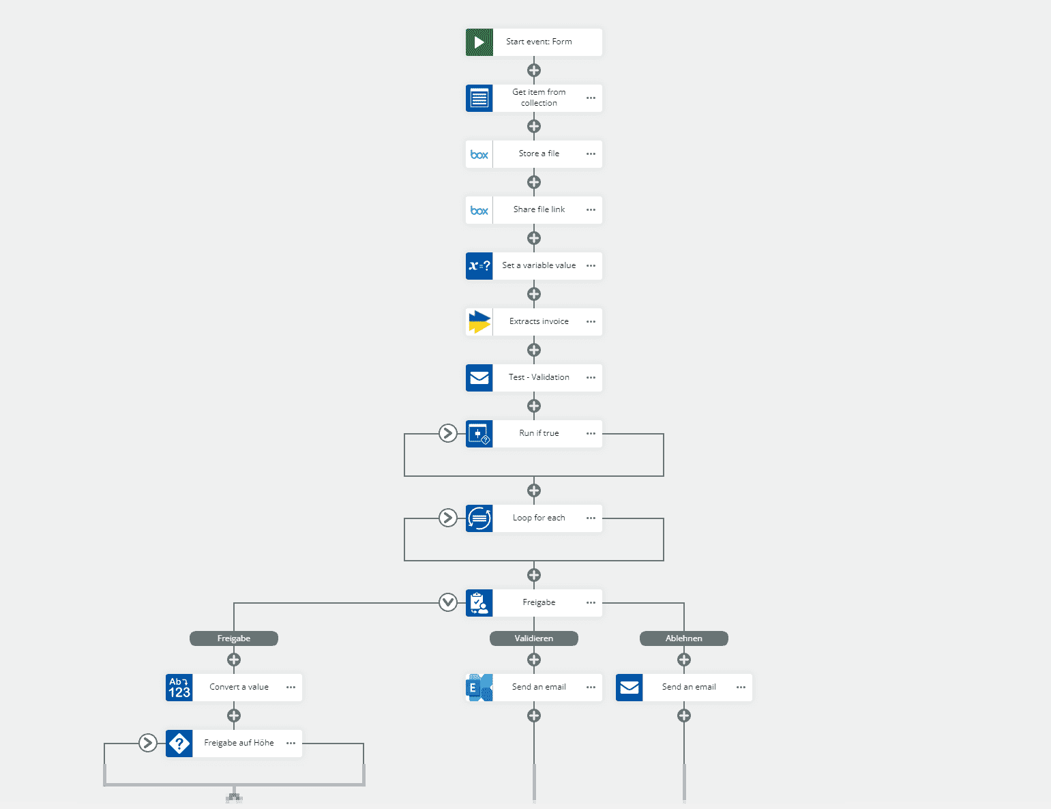Open options menu for Convert a value
The width and height of the screenshot is (1051, 809).
291,688
